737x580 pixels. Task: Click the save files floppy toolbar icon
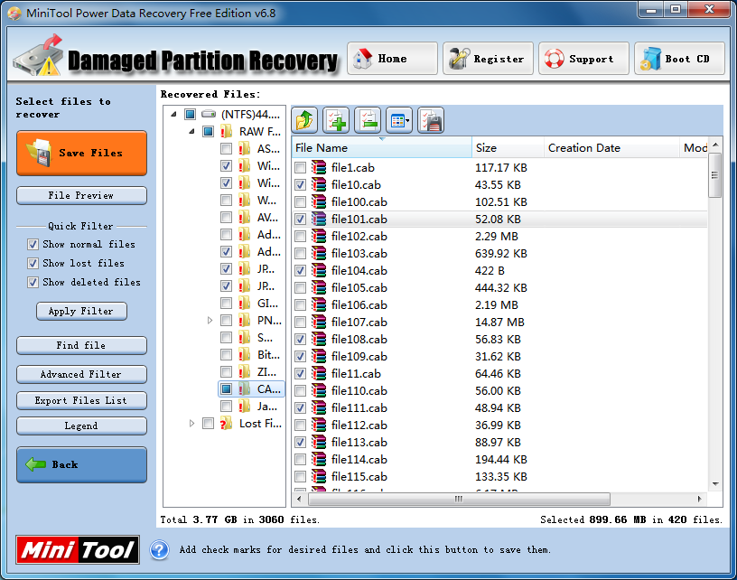[x=431, y=120]
